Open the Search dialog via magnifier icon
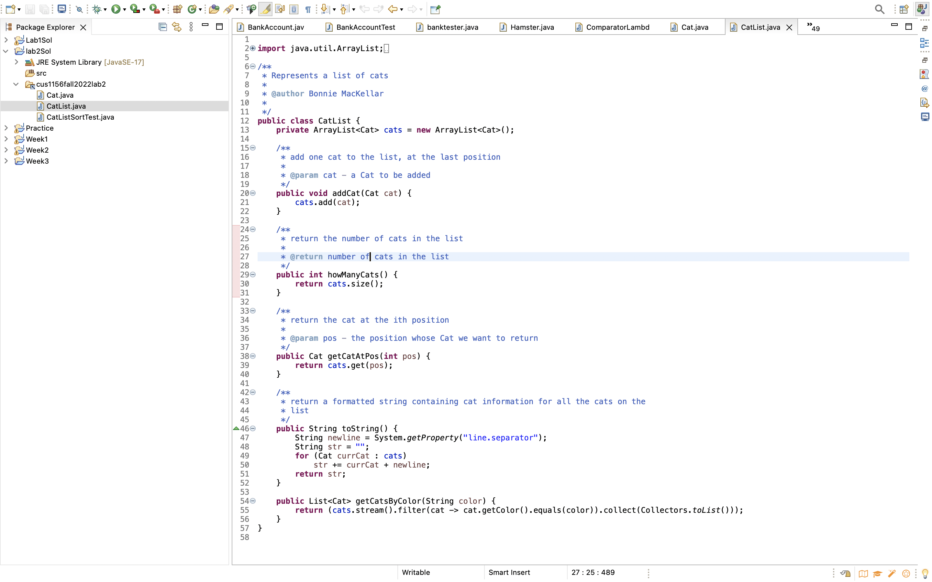This screenshot has height=582, width=932. [879, 9]
